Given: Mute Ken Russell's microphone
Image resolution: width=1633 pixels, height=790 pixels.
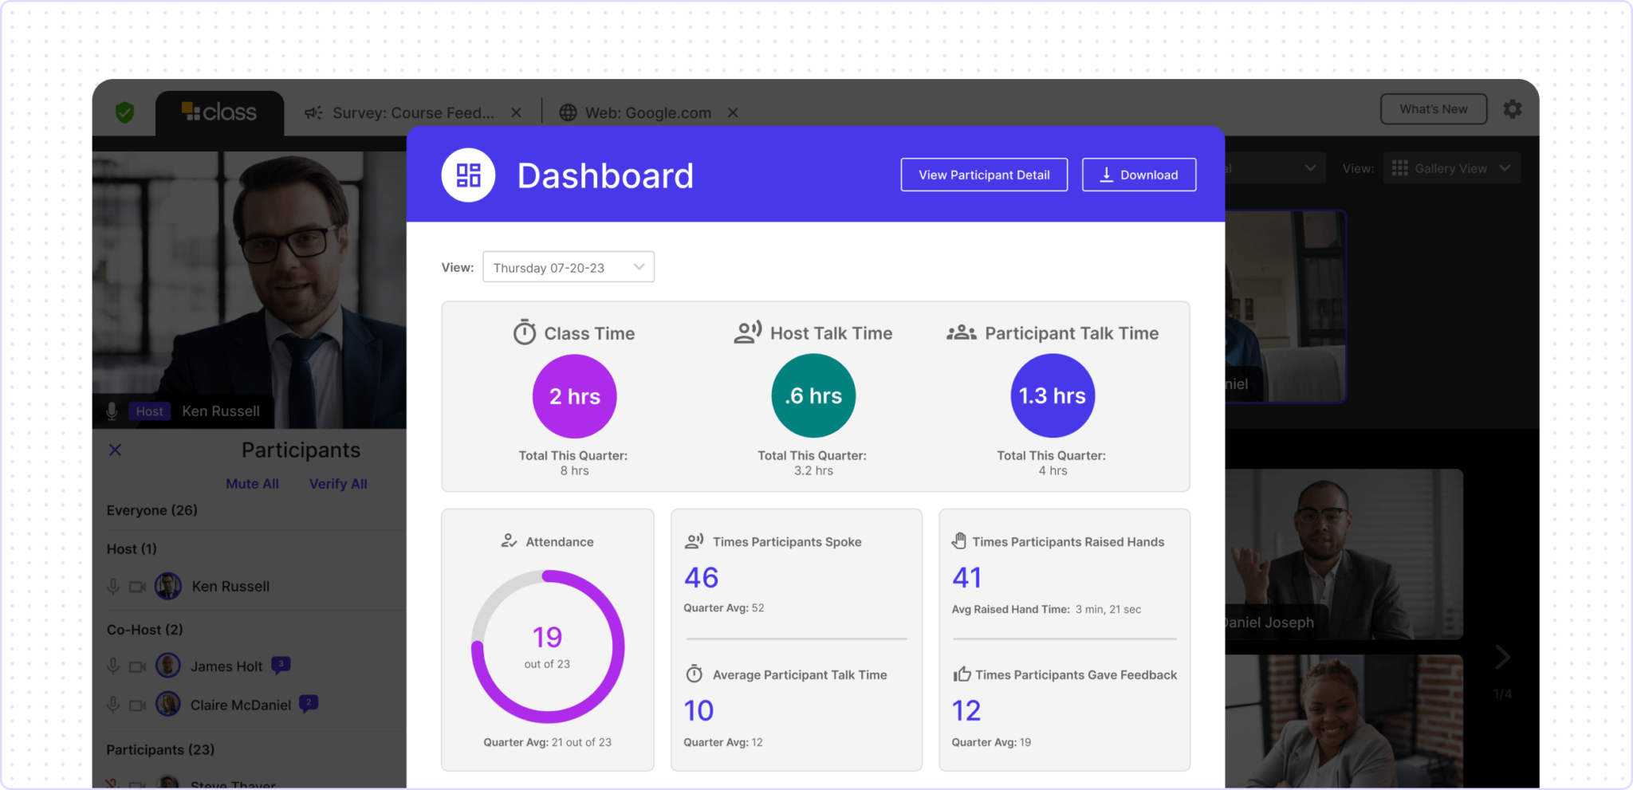Looking at the screenshot, I should click(112, 586).
